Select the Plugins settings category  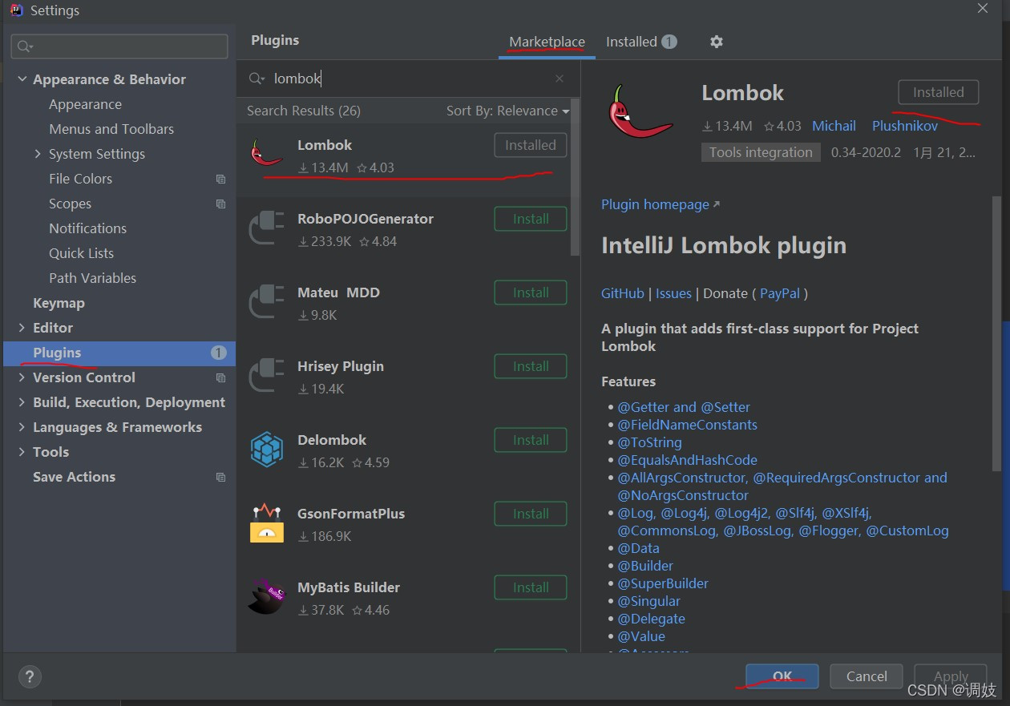point(119,353)
